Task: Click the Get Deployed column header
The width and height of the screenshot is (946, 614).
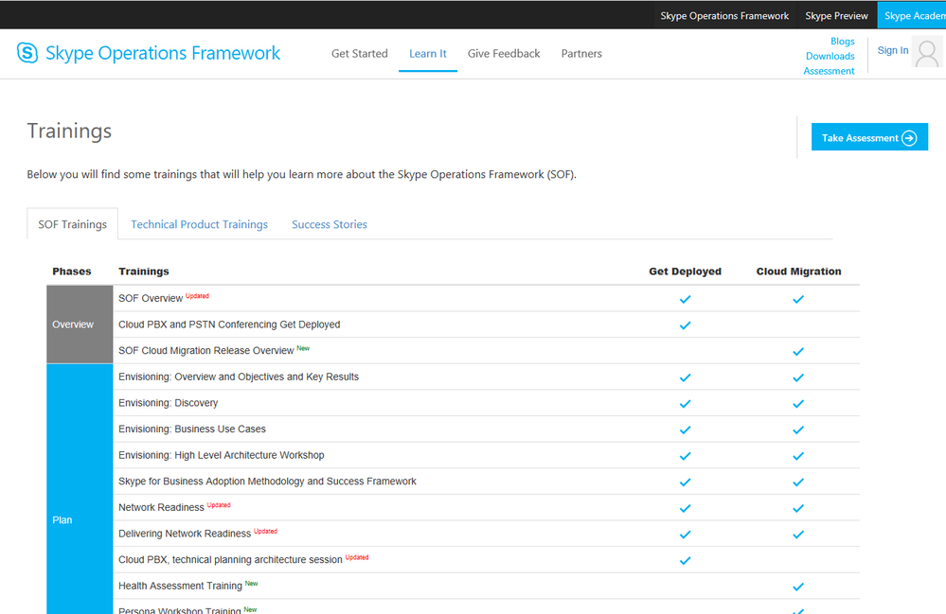Action: (x=685, y=272)
